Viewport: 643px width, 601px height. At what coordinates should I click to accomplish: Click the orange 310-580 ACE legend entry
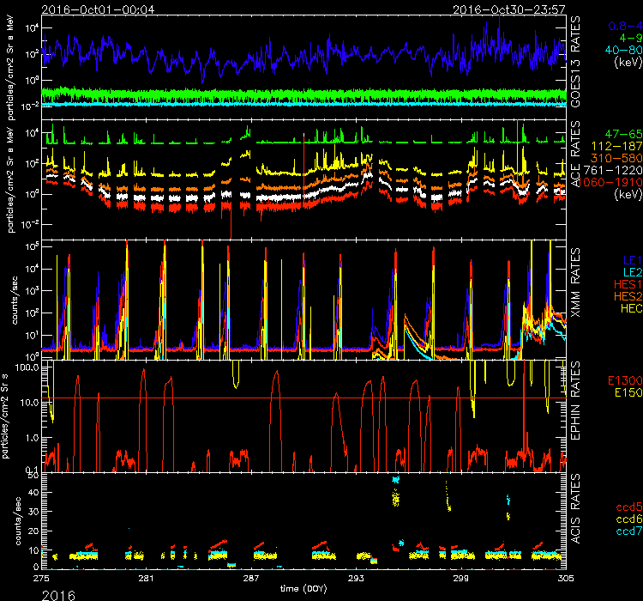[616, 158]
